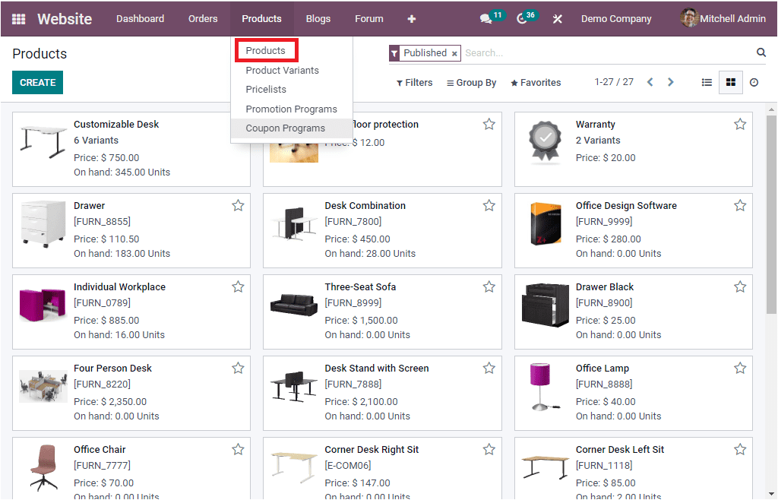Click the search magnifier icon
778x500 pixels.
click(761, 52)
